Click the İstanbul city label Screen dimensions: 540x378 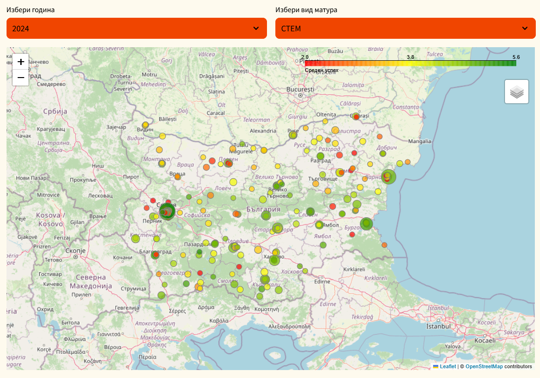[x=438, y=326]
